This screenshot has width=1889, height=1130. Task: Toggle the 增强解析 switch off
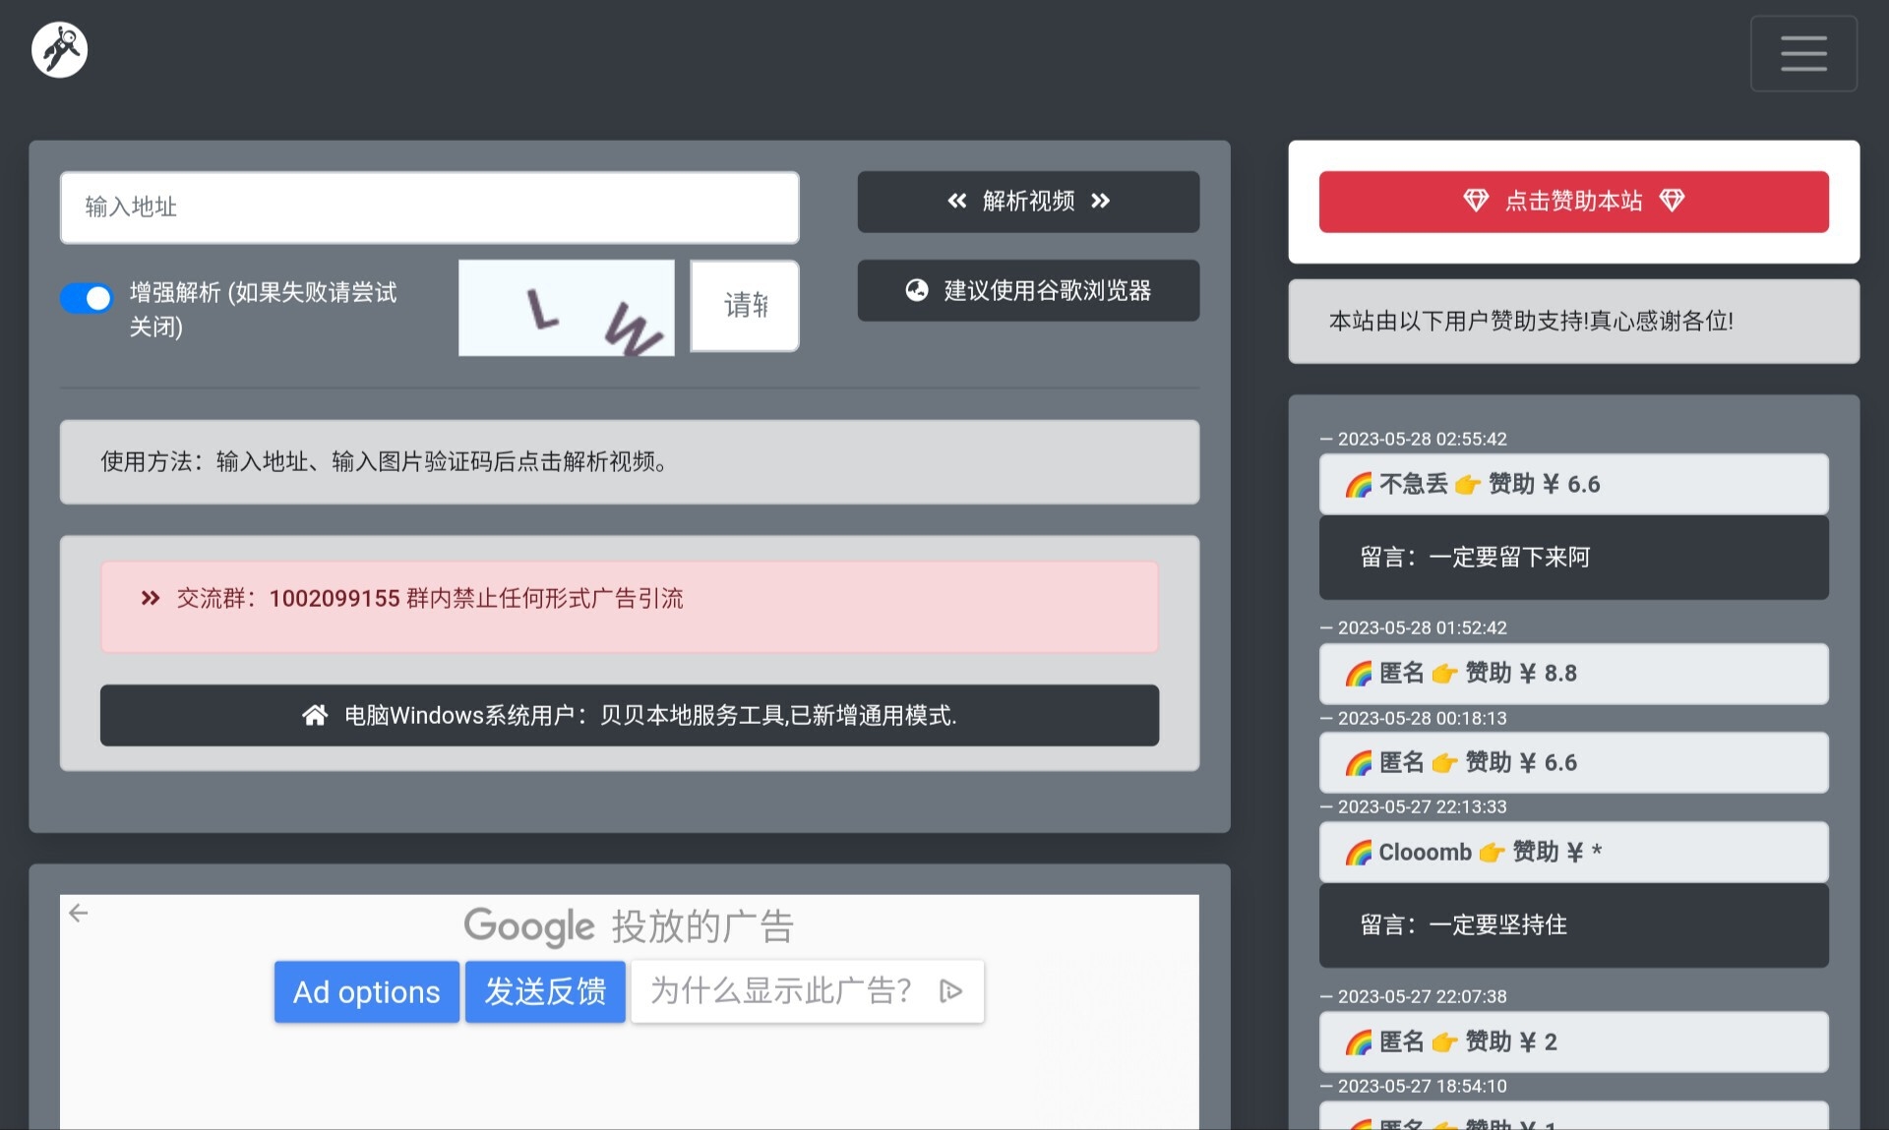[87, 298]
